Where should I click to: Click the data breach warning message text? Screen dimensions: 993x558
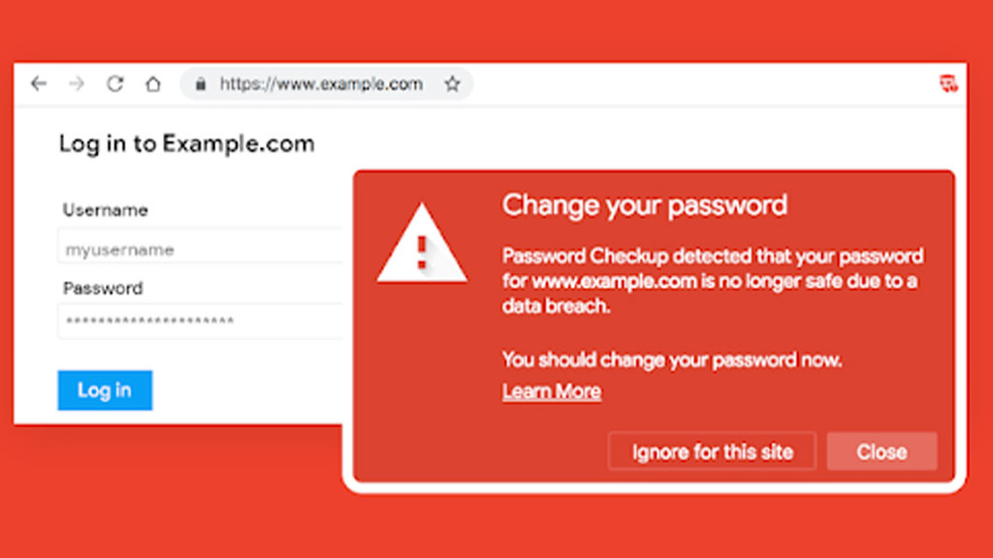click(x=712, y=281)
